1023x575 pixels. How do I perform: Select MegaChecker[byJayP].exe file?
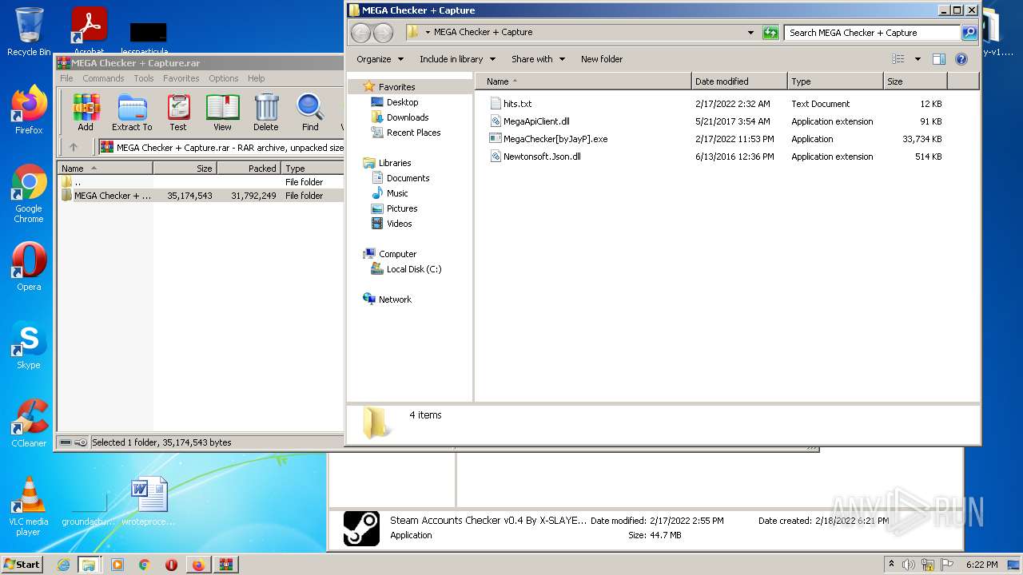[555, 139]
